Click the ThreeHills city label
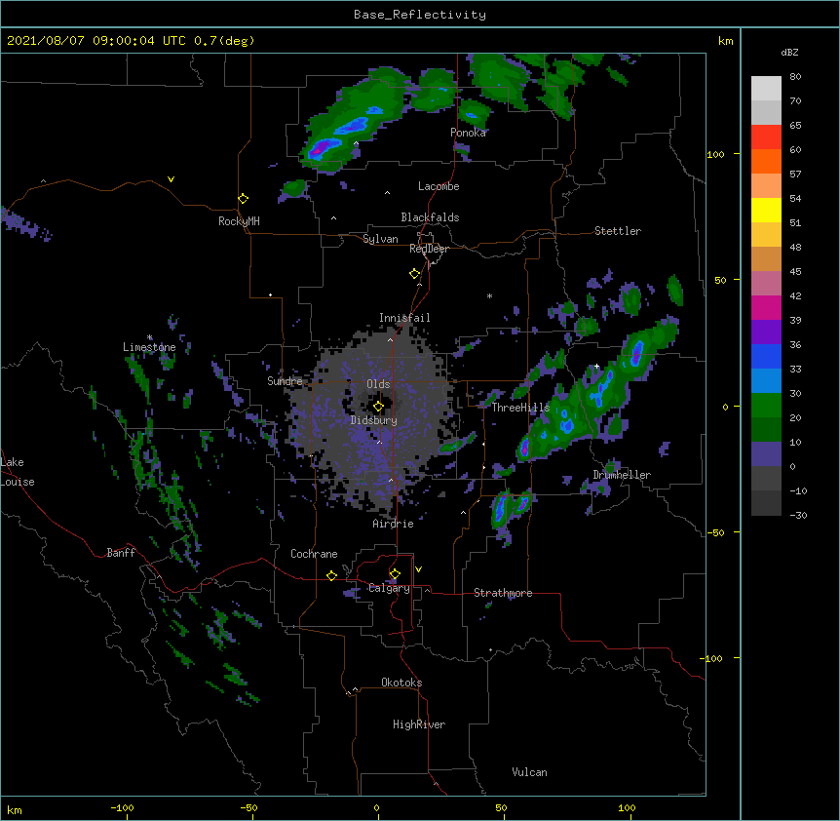Image resolution: width=840 pixels, height=821 pixels. (x=521, y=408)
